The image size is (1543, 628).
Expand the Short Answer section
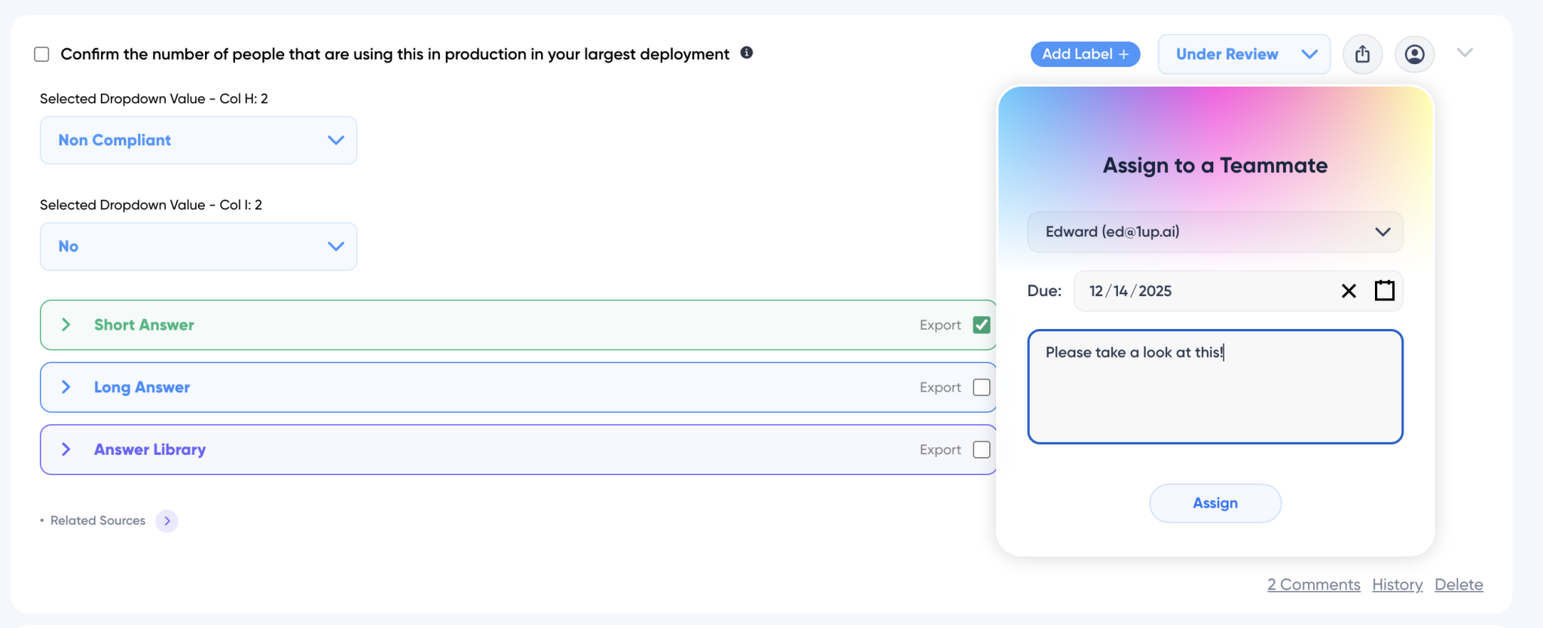click(x=66, y=325)
